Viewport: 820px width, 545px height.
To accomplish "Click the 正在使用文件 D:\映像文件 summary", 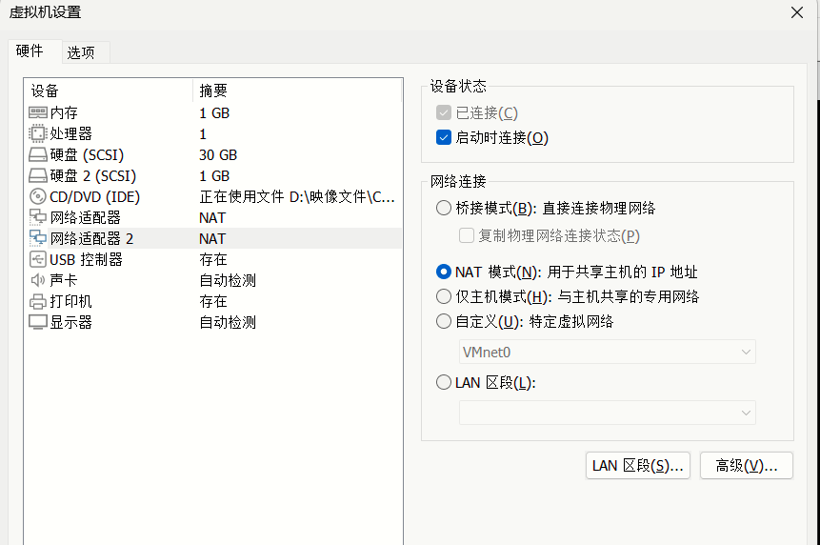I will [297, 196].
